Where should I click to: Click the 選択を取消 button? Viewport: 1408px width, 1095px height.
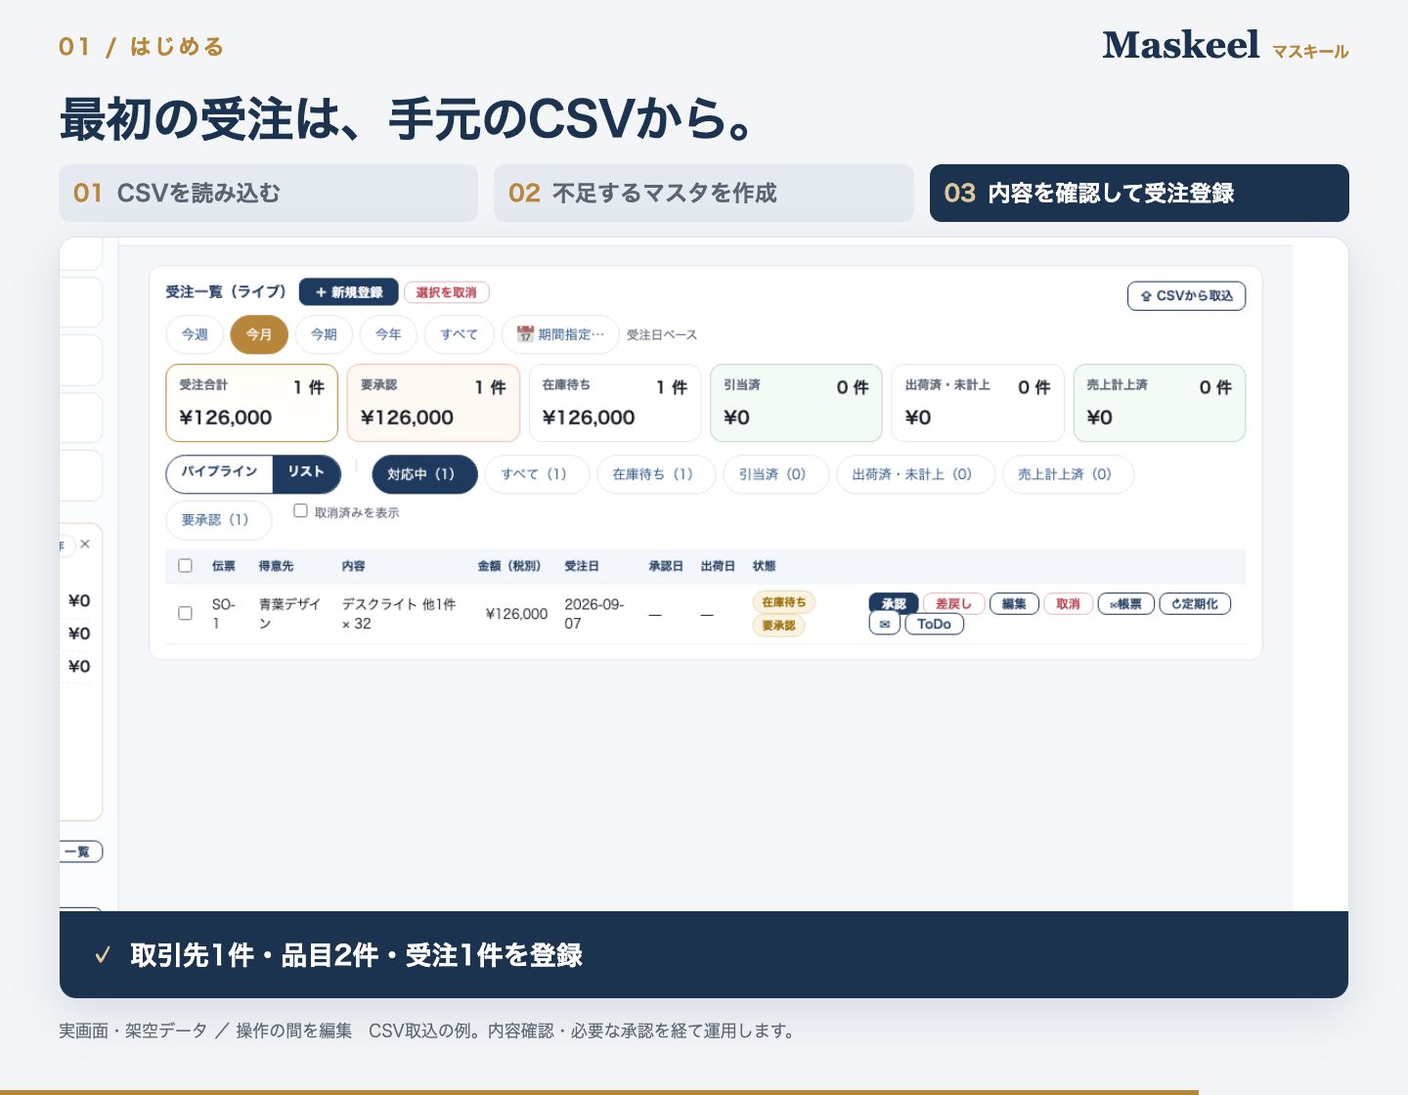(x=446, y=292)
